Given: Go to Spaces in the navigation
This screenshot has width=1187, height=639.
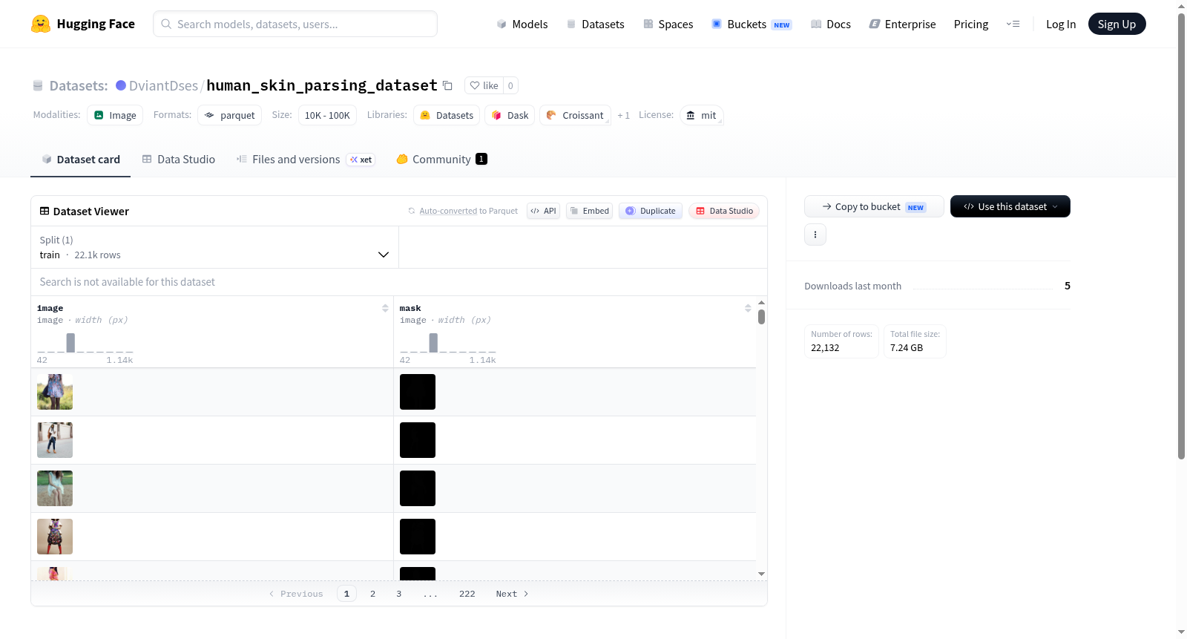Looking at the screenshot, I should tap(668, 24).
